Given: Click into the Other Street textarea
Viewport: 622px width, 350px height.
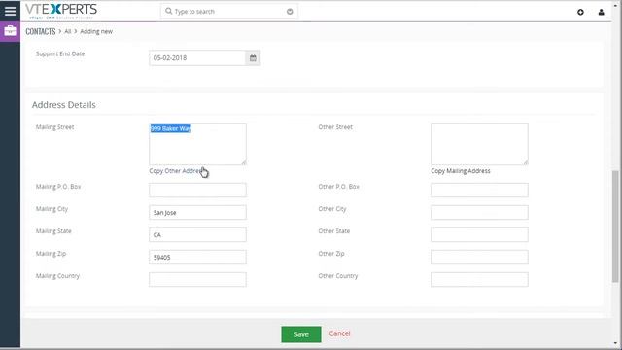Looking at the screenshot, I should [479, 144].
